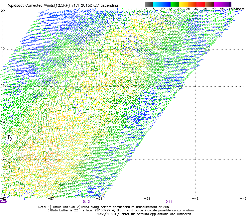Select the green 15-20 knots legend swatch
Image resolution: width=246 pixels, height=216 pixels.
[175, 4]
